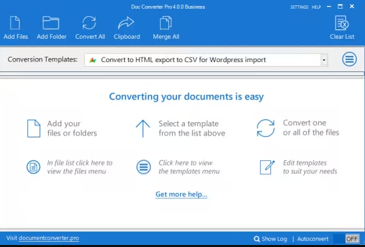Click 'Convert one or all of the files' text
Screen dimensions: 365x247
click(x=311, y=128)
